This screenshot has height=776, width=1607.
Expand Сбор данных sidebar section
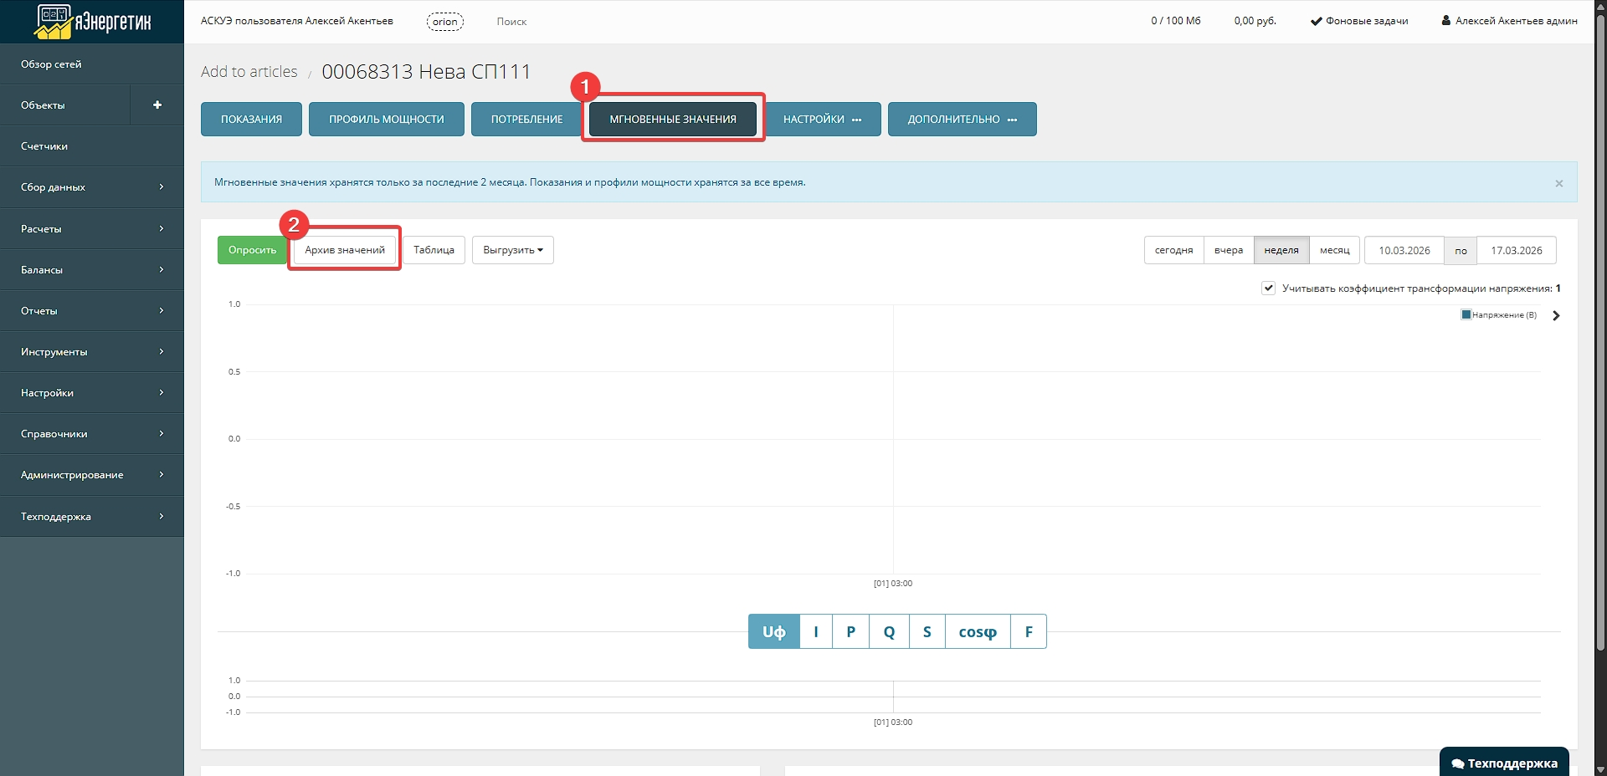pos(92,187)
